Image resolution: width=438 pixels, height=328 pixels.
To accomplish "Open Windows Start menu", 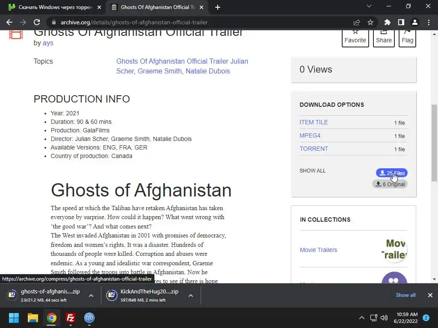I will [x=14, y=318].
